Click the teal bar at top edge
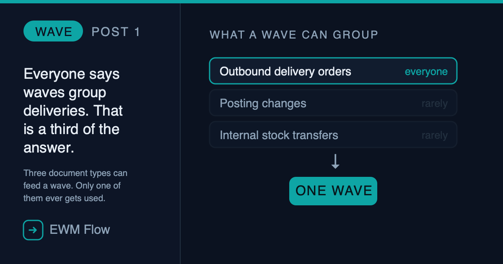 (x=251, y=2)
